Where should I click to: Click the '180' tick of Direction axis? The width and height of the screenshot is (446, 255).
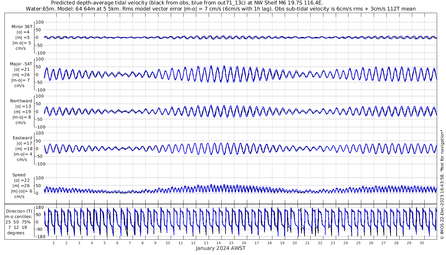pos(39,208)
